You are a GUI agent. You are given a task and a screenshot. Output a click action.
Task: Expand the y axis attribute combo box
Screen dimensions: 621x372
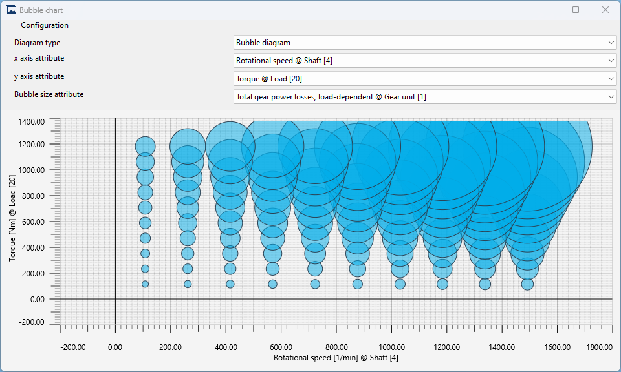click(x=425, y=79)
